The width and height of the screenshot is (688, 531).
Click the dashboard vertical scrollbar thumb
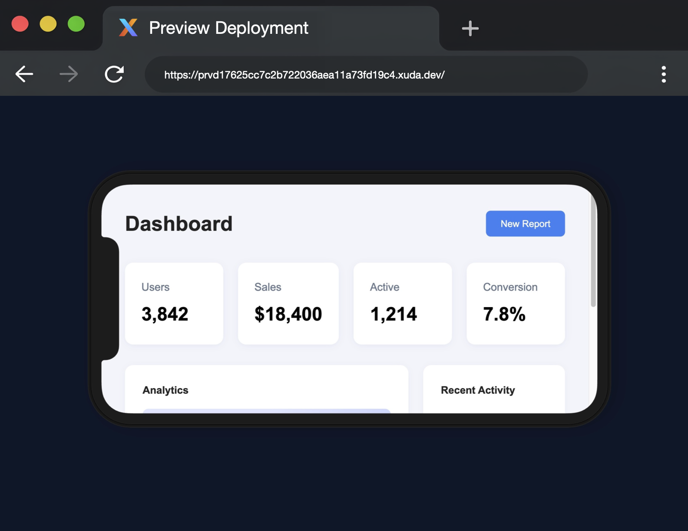click(x=593, y=252)
